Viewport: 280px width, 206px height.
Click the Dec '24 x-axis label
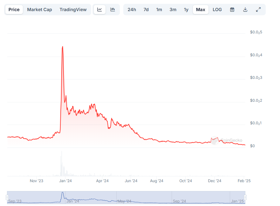tap(215, 181)
